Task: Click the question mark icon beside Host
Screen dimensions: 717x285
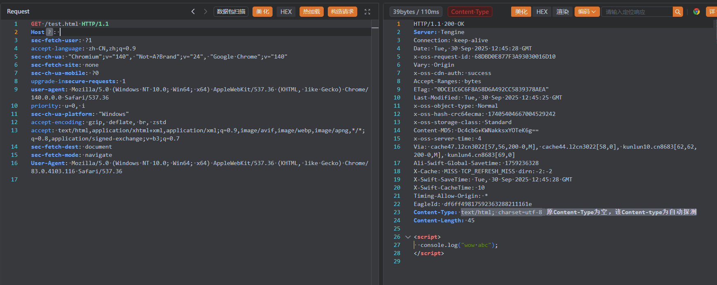Action: click(49, 32)
